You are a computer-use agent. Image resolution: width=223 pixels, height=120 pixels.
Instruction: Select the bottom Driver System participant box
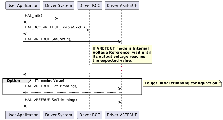(58, 115)
